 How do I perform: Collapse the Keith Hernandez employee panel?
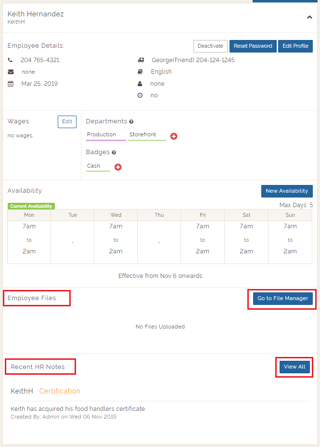(309, 17)
